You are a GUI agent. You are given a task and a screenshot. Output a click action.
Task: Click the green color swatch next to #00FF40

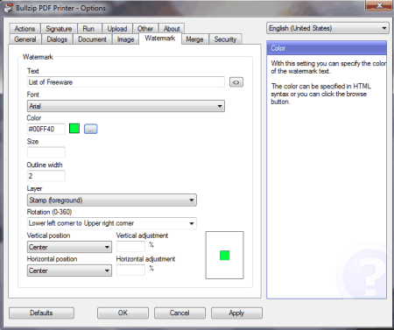point(74,129)
